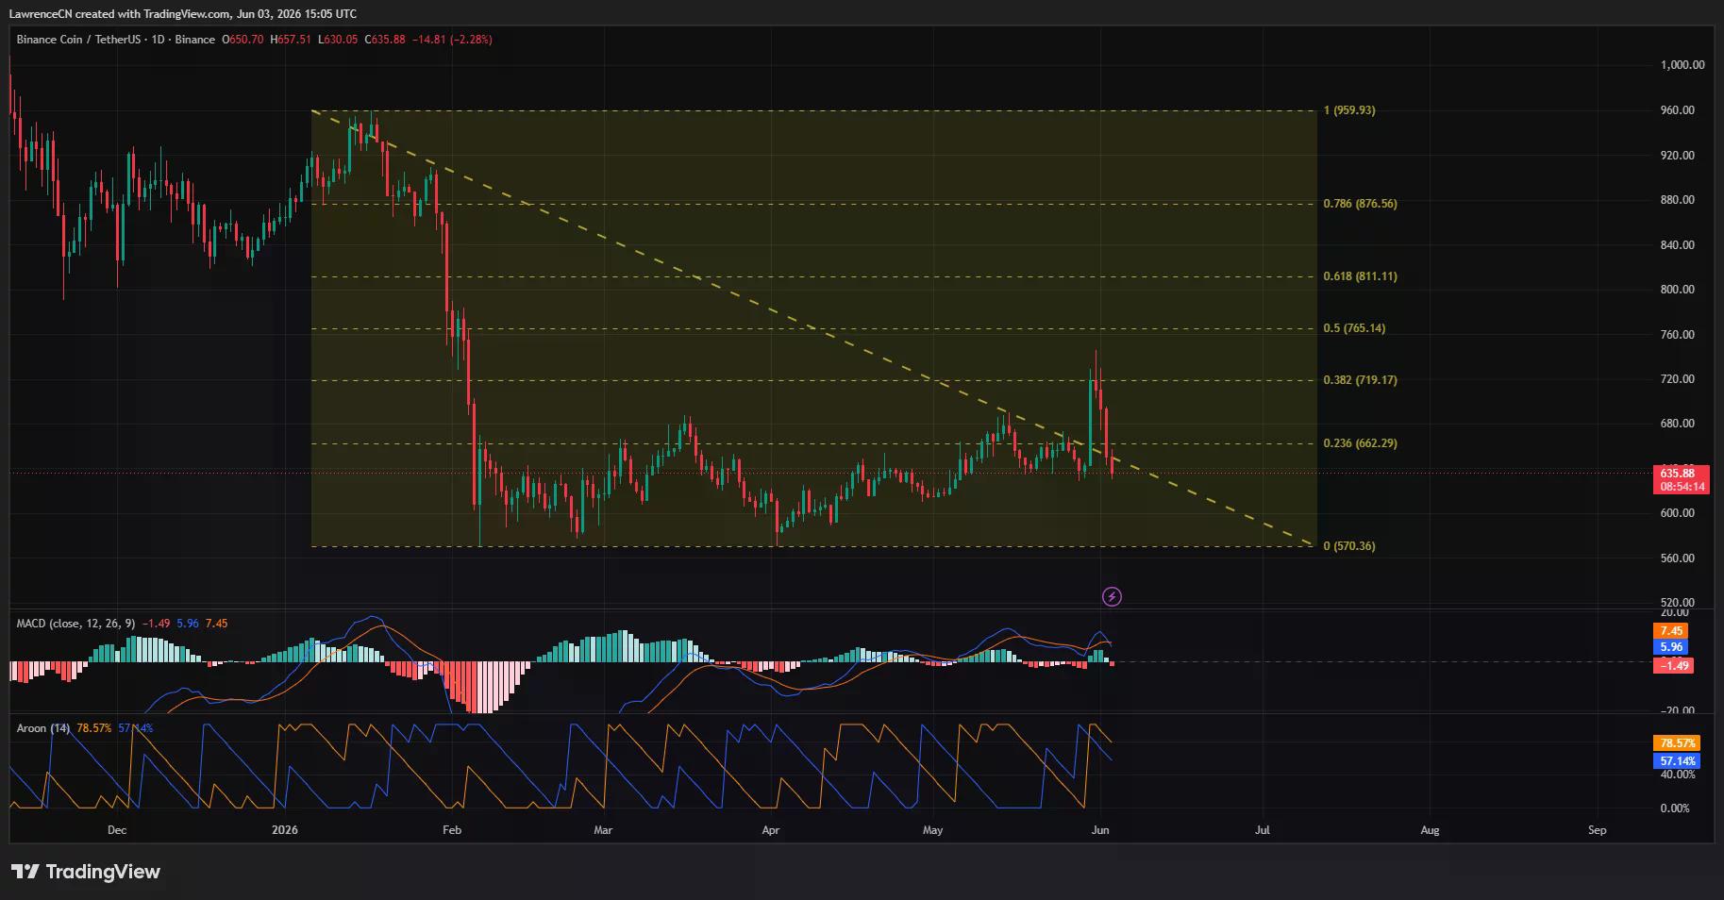1724x900 pixels.
Task: Click the Jun label on the time axis
Action: (1099, 830)
